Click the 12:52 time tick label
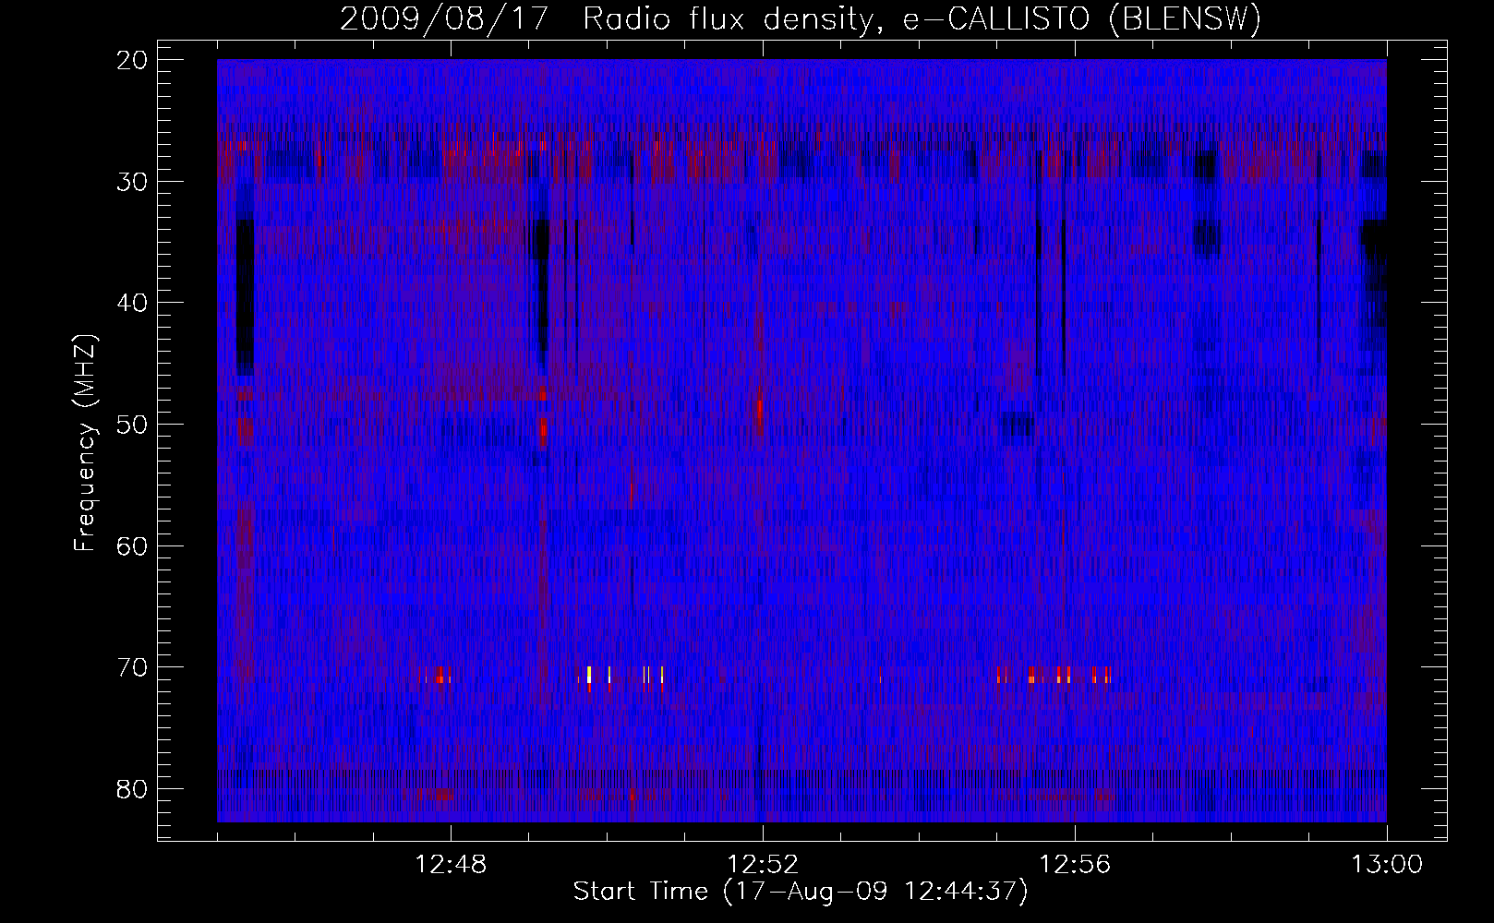Screen dimensions: 1494x923 (x=763, y=865)
